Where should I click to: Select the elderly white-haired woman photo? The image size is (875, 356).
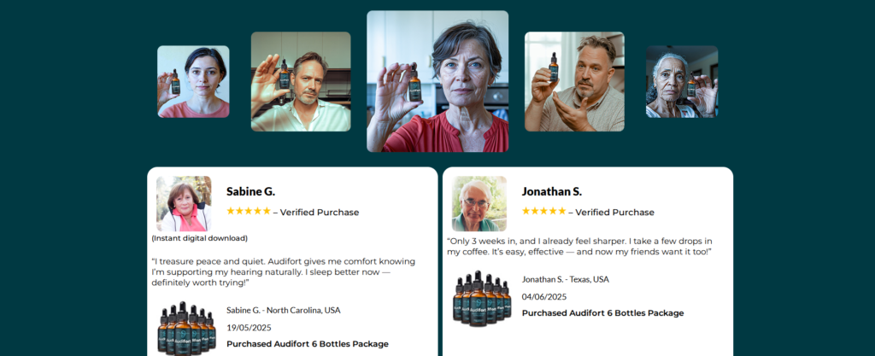pos(682,82)
